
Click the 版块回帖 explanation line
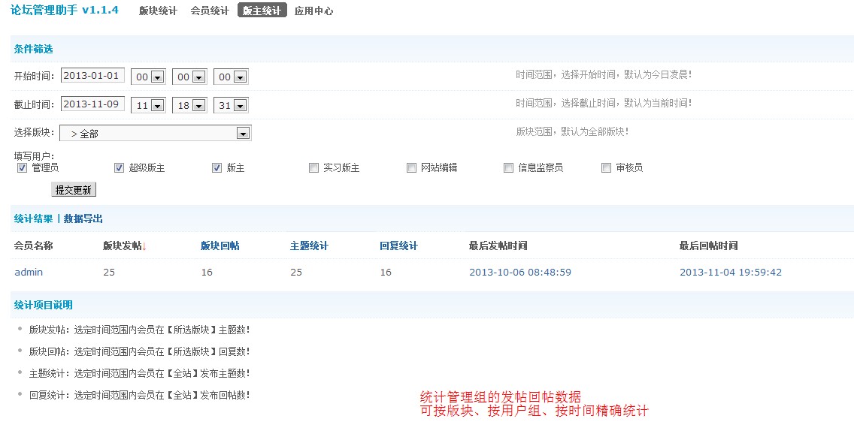point(139,351)
